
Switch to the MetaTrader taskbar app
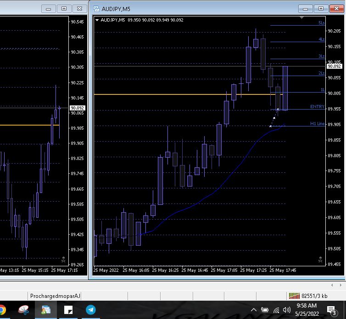coord(46,310)
